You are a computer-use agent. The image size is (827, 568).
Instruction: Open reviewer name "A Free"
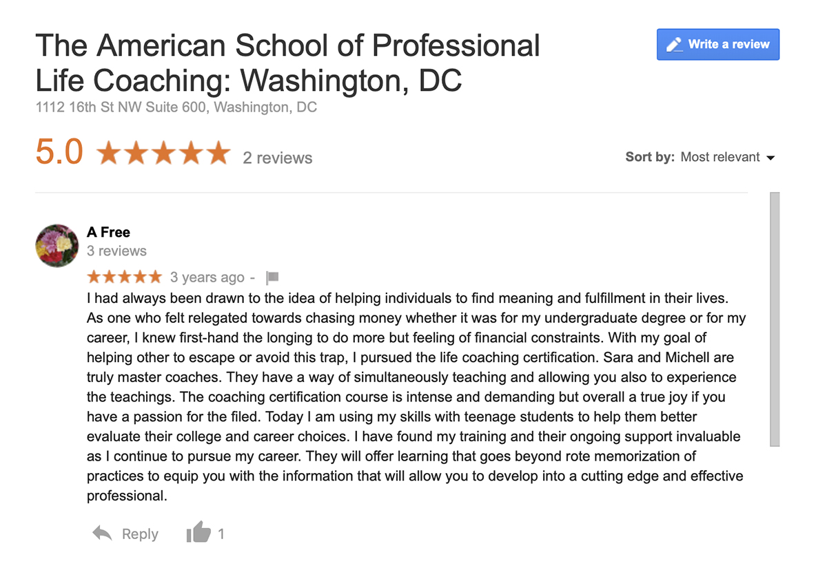pyautogui.click(x=108, y=232)
